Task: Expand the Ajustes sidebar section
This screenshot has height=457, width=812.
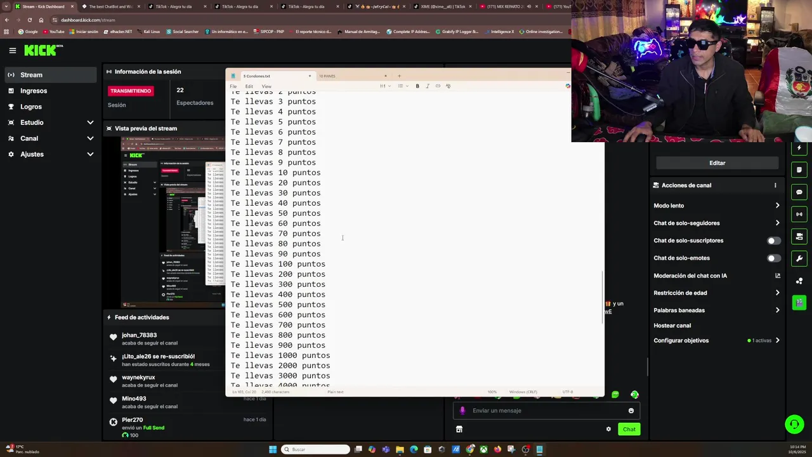Action: 90,154
